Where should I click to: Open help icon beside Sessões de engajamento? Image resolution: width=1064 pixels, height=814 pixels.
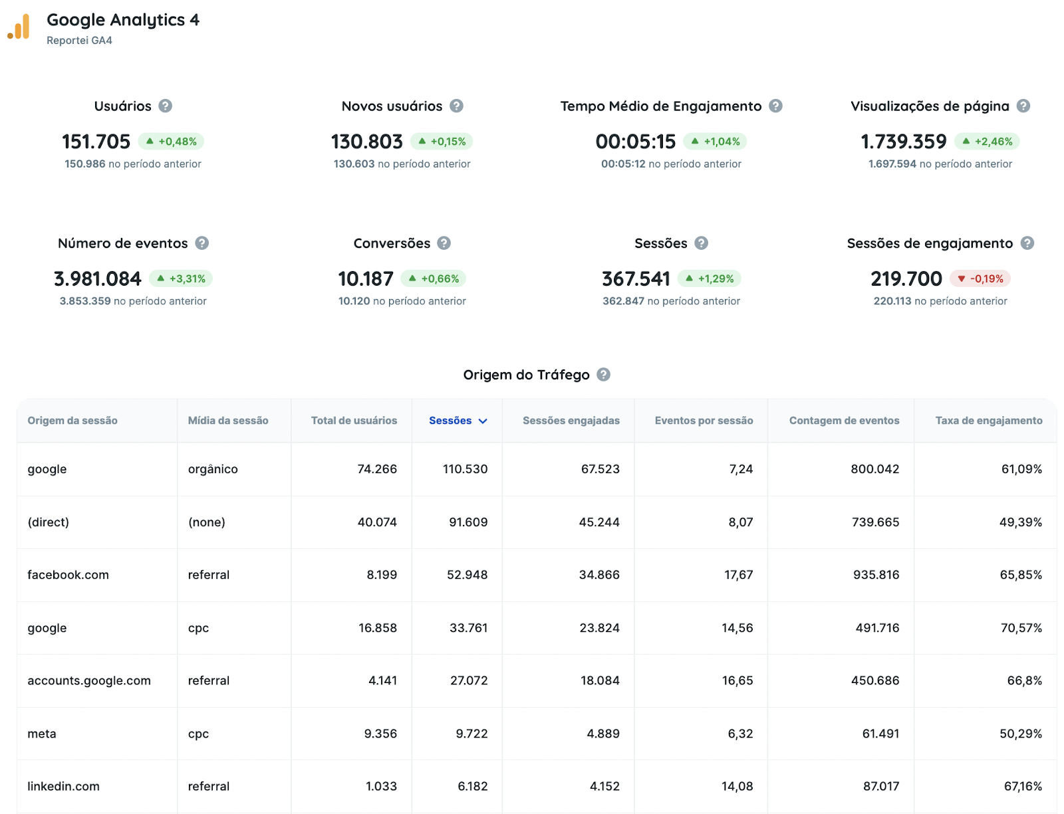1027,243
